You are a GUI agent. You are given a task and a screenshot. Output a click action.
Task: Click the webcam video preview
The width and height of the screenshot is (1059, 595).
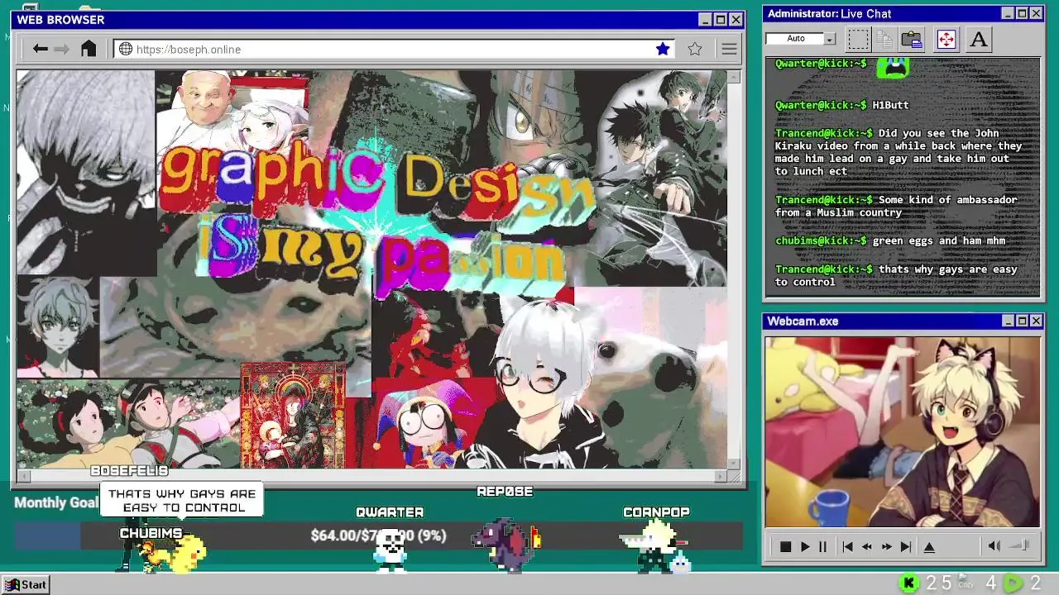(x=903, y=431)
